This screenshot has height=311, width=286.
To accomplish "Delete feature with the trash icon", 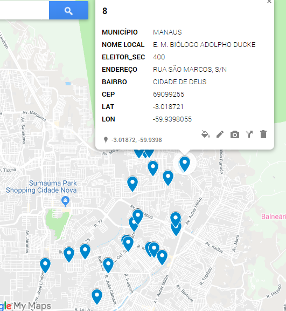I will [x=263, y=134].
